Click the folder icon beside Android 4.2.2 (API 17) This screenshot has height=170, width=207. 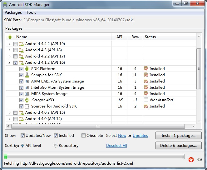21,56
